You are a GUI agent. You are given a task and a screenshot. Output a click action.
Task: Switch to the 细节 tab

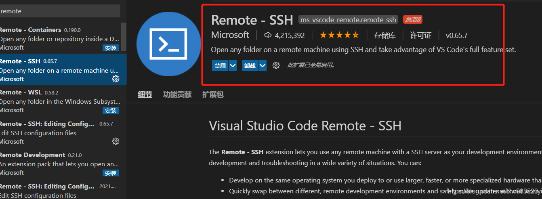(x=145, y=94)
